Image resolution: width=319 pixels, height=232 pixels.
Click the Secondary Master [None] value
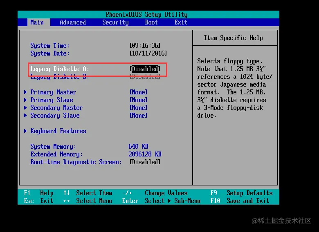tap(138, 107)
